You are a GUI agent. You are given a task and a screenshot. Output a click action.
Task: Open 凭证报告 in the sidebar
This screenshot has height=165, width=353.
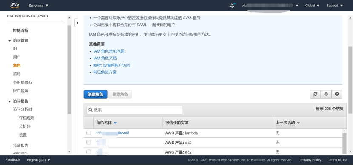[21, 145]
